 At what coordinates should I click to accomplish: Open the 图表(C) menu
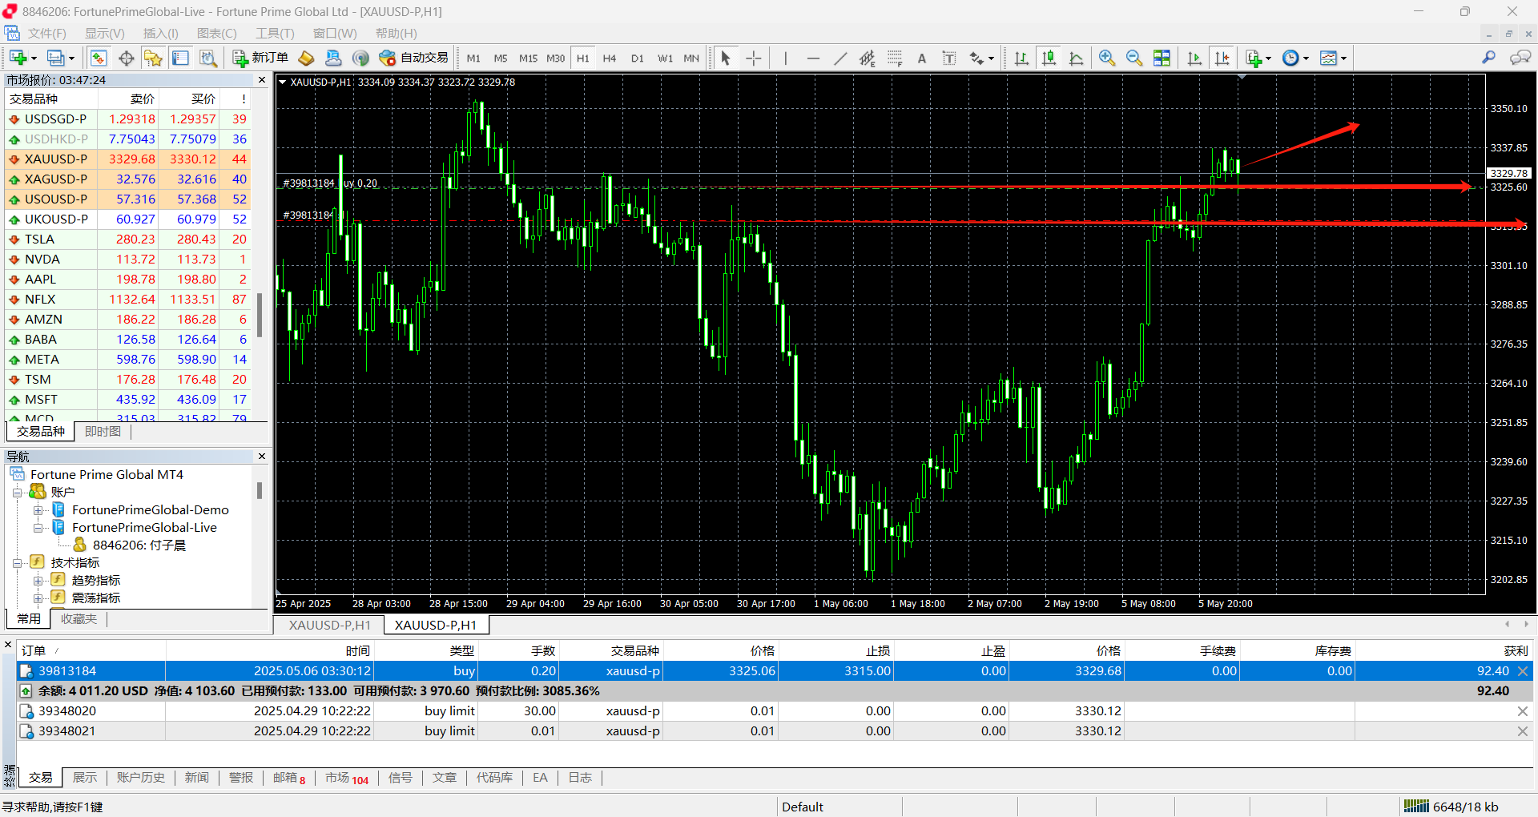(216, 33)
